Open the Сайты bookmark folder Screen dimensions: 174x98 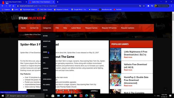(15, 10)
